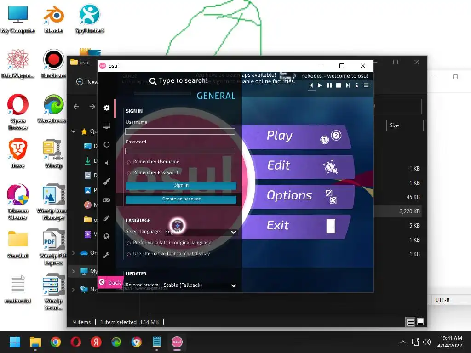Show hidden system tray icons
This screenshot has width=471, height=353.
pyautogui.click(x=403, y=342)
